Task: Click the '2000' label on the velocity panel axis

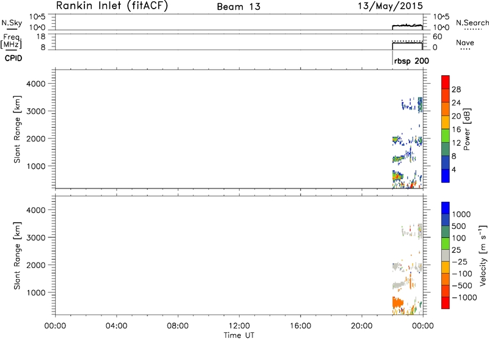Action: pos(36,265)
